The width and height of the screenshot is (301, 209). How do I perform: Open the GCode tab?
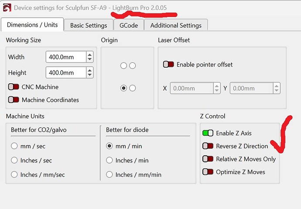pos(129,25)
